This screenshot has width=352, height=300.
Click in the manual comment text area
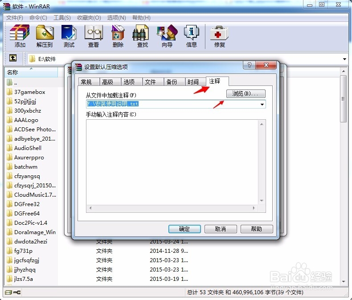coord(172,162)
